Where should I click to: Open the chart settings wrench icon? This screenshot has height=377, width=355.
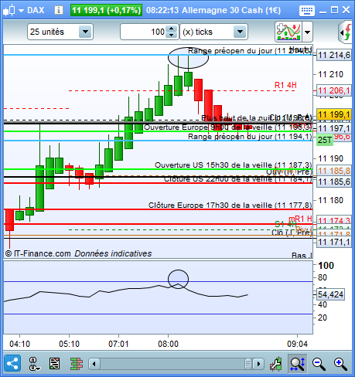point(276,364)
